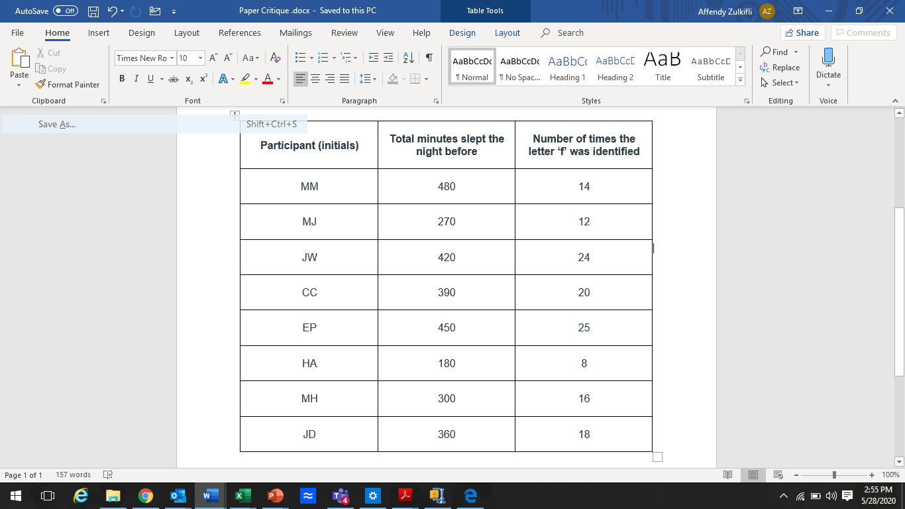905x509 pixels.
Task: Open the Comments pane button
Action: 863,32
